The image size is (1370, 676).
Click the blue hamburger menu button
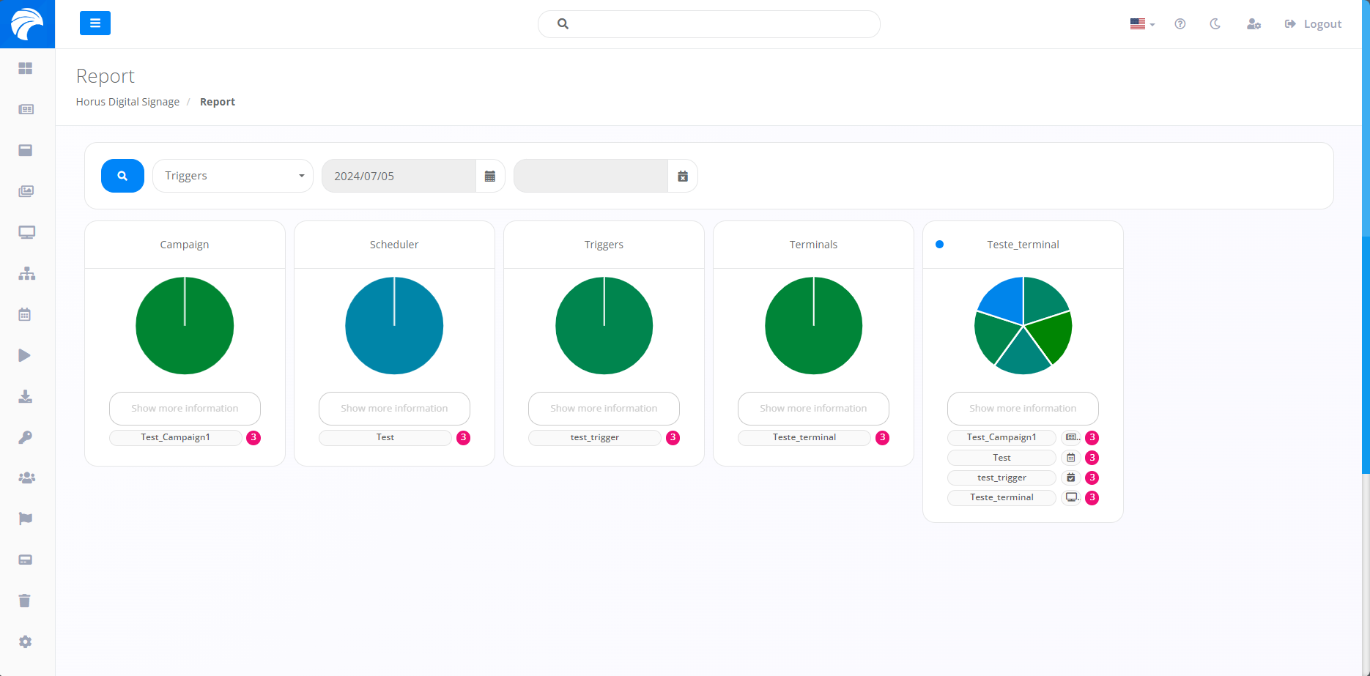(95, 23)
